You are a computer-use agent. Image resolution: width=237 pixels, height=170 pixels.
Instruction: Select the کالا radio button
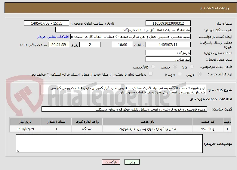[x=192, y=67]
